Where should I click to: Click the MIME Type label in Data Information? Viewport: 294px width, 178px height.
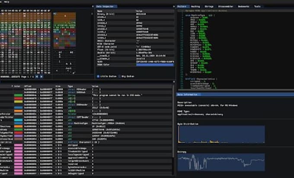[184, 111]
